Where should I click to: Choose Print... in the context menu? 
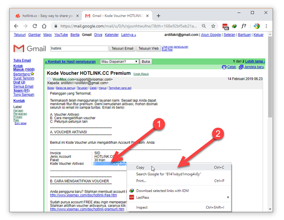(x=179, y=181)
